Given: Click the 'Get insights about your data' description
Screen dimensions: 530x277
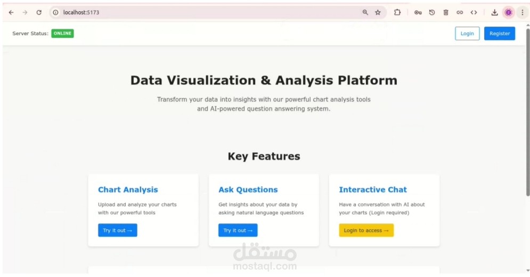Looking at the screenshot, I should tap(261, 208).
